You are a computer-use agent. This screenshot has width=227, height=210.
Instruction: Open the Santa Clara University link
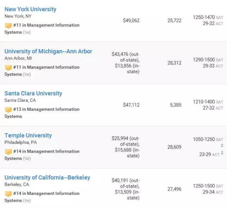(33, 93)
